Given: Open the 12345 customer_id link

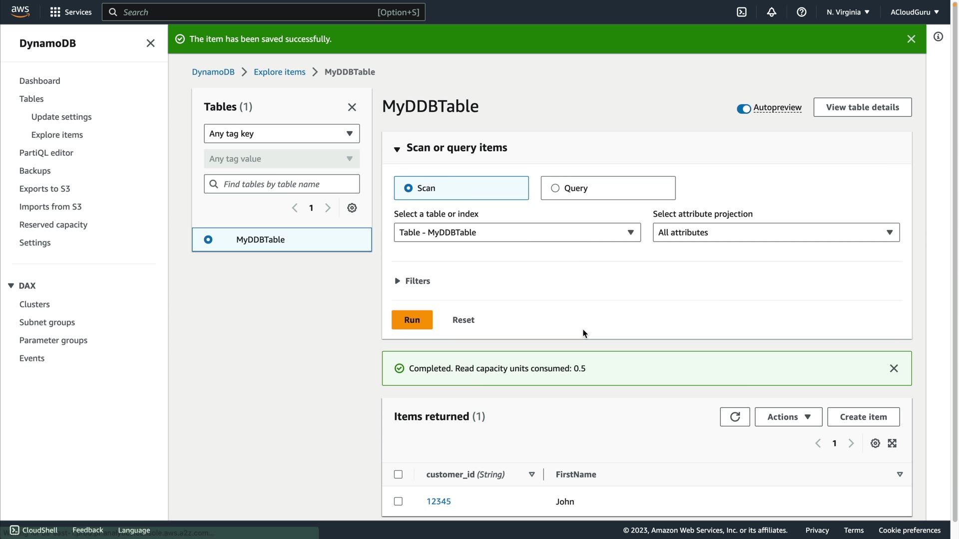Looking at the screenshot, I should (439, 501).
